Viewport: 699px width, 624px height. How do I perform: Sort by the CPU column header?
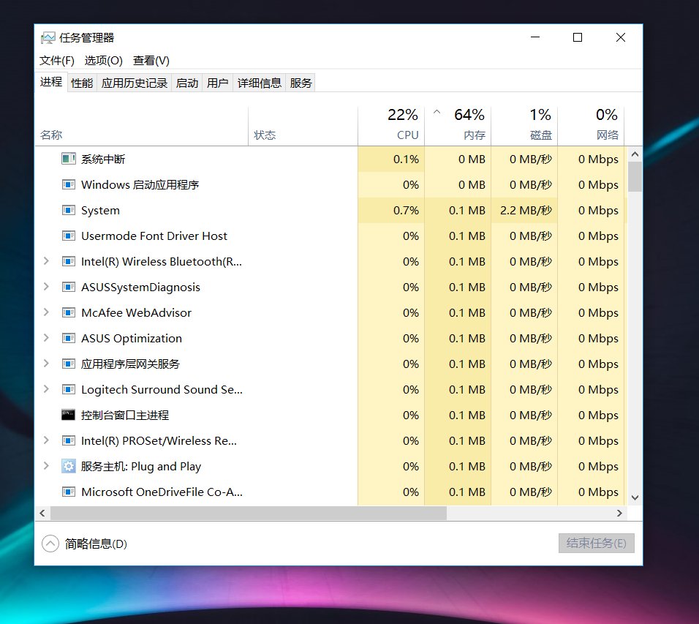click(391, 126)
